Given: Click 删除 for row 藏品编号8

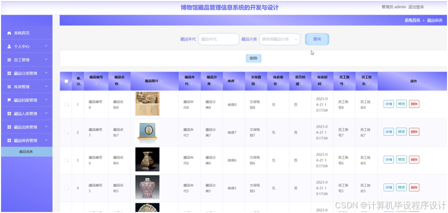Looking at the screenshot, I should (x=414, y=104).
